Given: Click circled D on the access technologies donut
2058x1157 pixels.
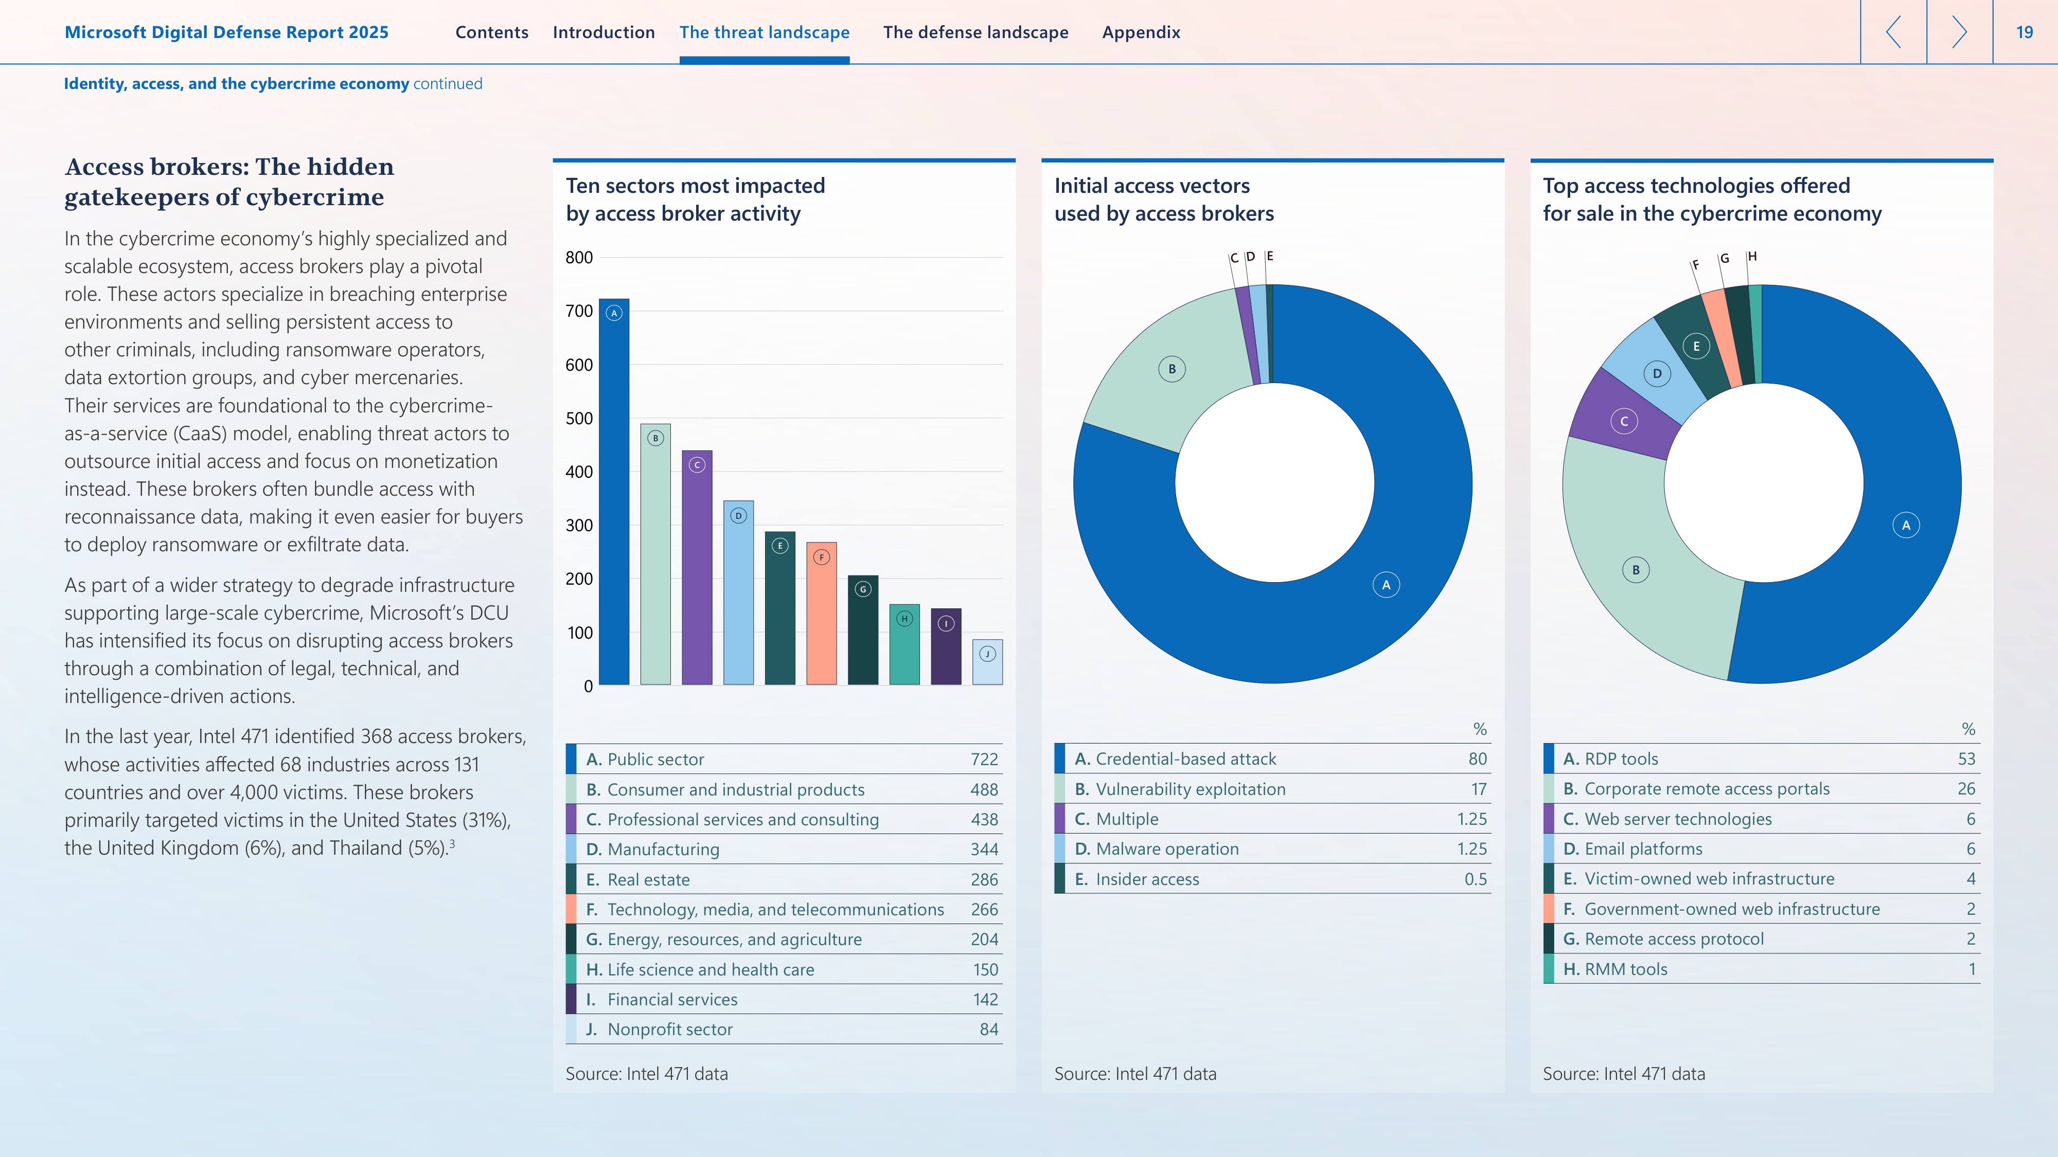Looking at the screenshot, I should pyautogui.click(x=1658, y=374).
